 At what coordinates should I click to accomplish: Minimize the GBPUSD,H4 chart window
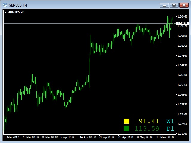(164, 5)
